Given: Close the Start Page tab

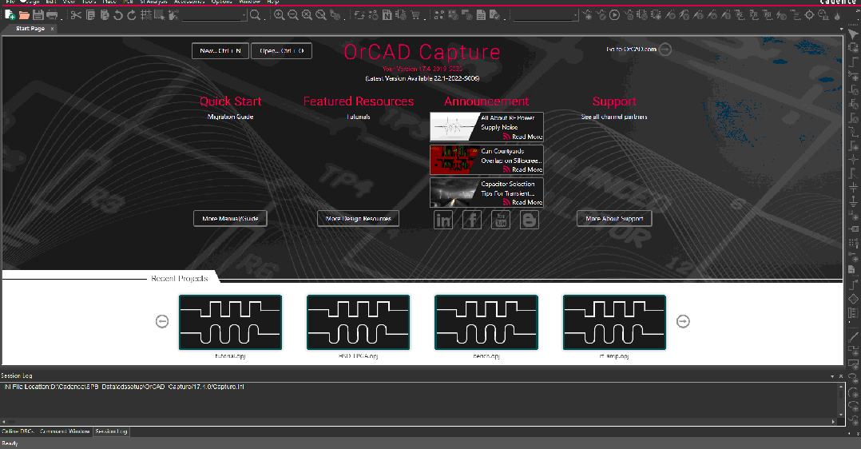Looking at the screenshot, I should (x=52, y=29).
